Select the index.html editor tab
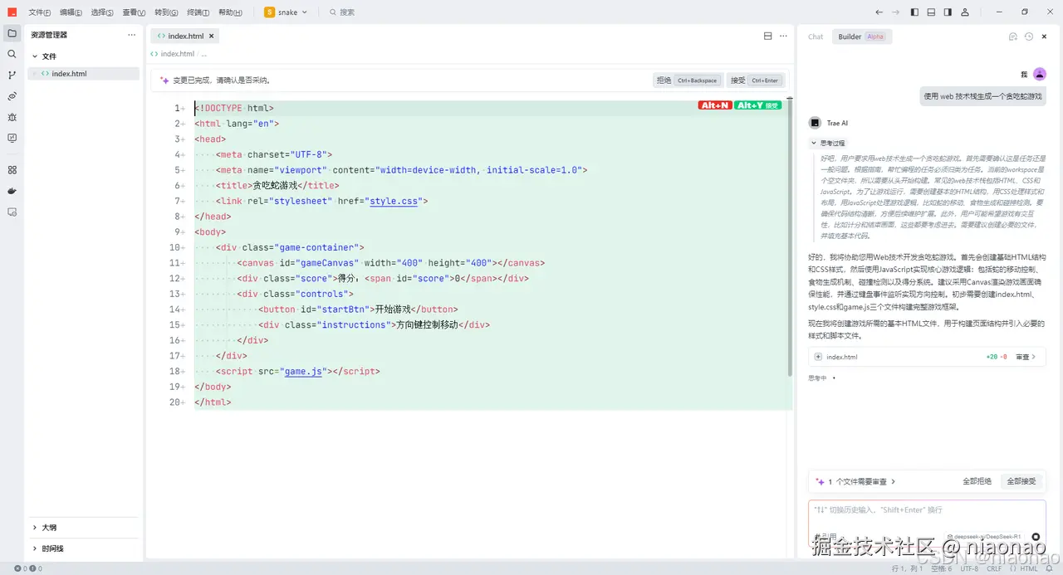 (185, 36)
